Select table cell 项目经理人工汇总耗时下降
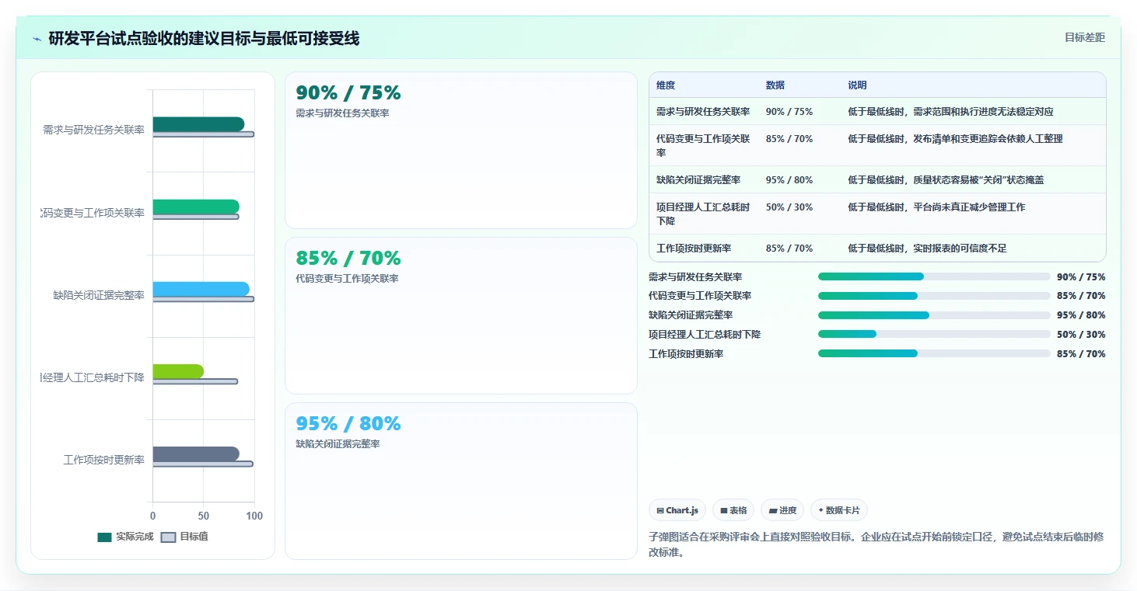1137x591 pixels. point(703,214)
